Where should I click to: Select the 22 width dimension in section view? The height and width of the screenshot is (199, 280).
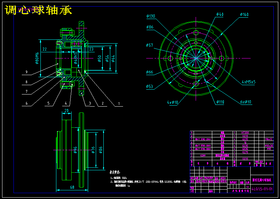(45, 49)
